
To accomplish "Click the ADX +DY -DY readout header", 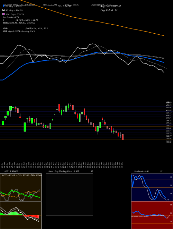I will 22,175.
